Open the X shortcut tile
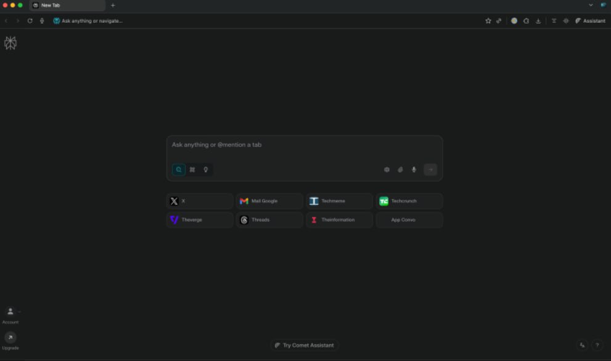Screen dimensions: 611x361 [200, 201]
